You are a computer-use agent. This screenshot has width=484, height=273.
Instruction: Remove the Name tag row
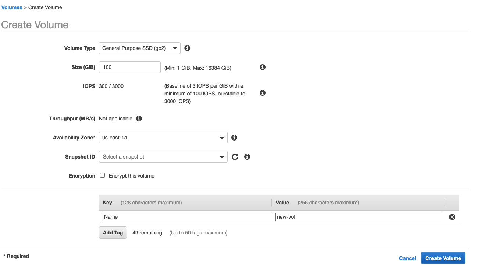[452, 217]
